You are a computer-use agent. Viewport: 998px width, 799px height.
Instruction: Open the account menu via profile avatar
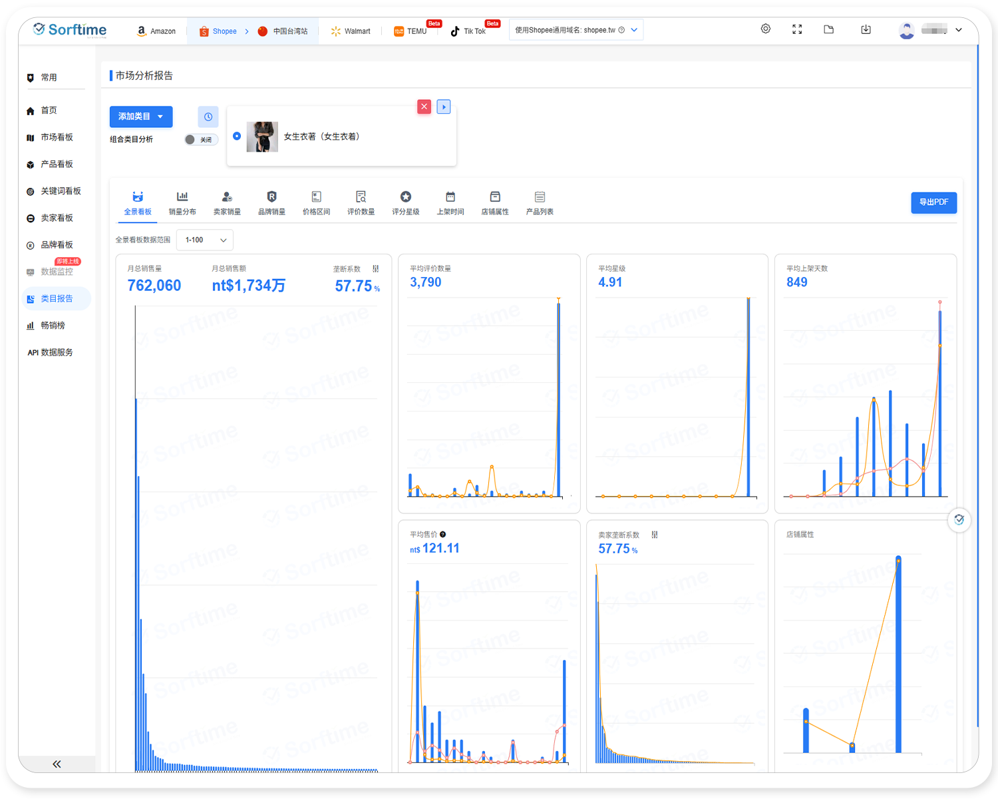pyautogui.click(x=906, y=29)
